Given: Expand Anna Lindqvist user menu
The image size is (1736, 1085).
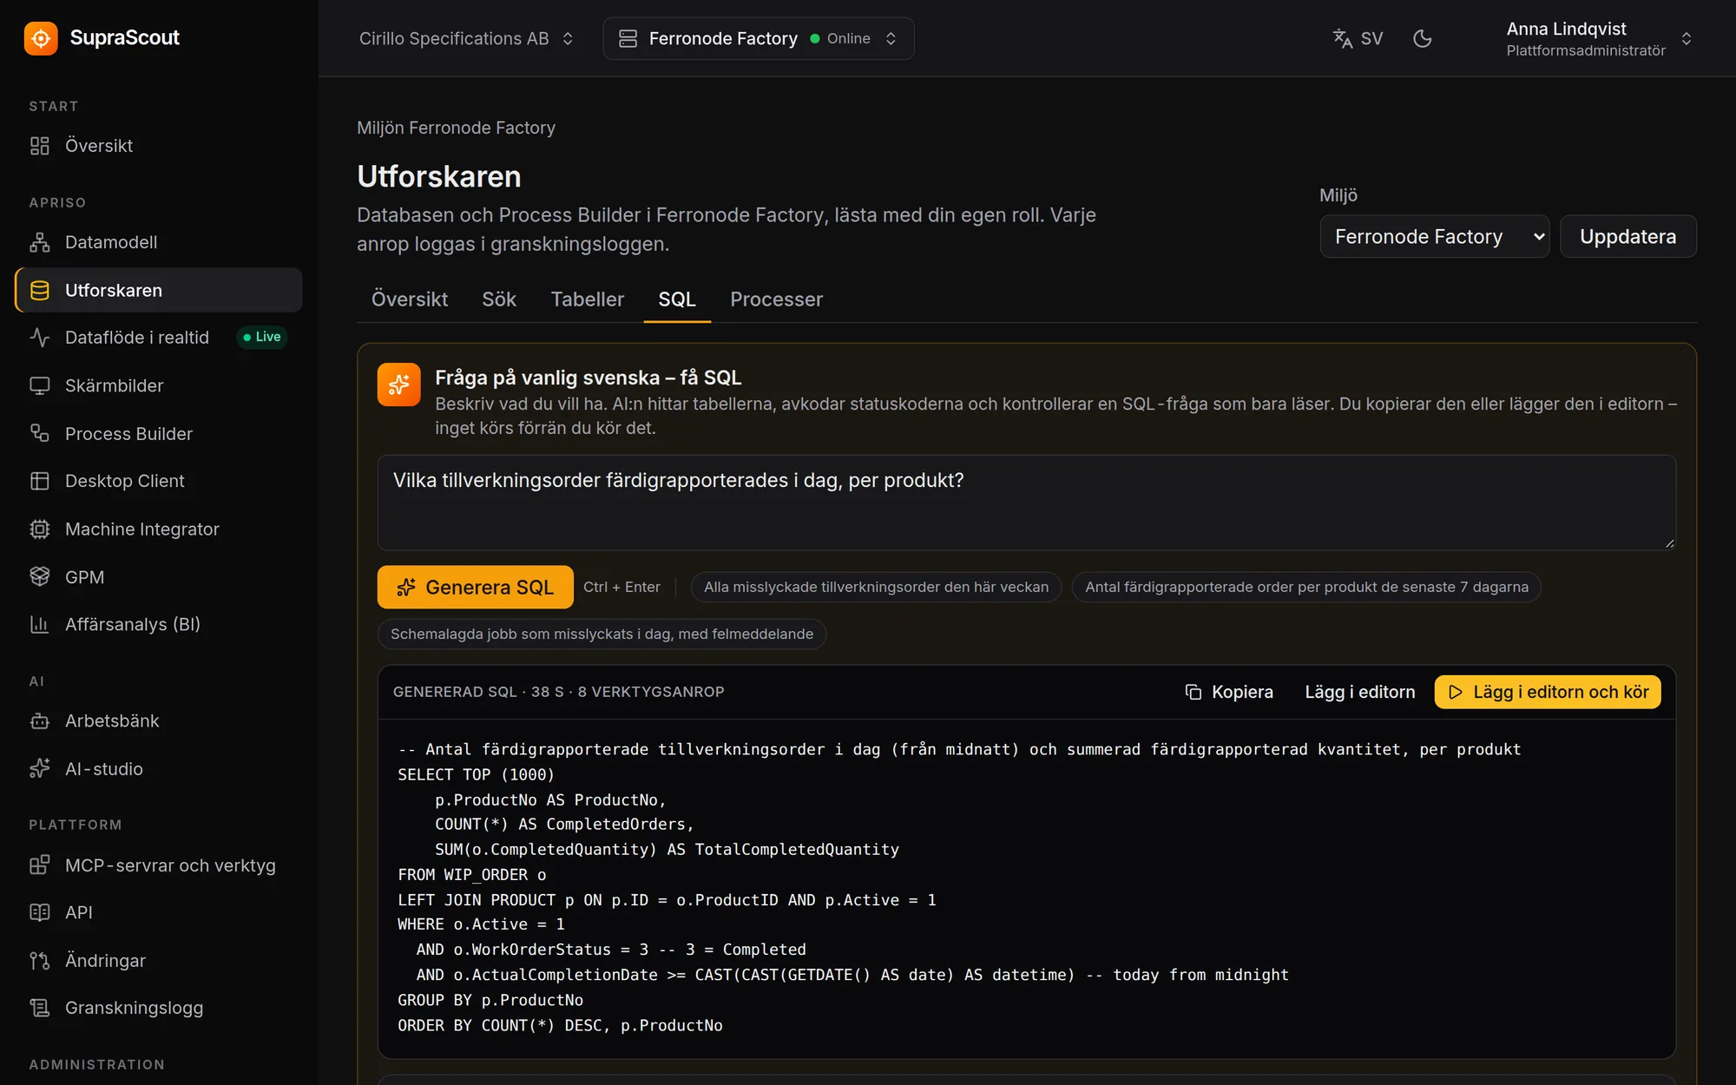Looking at the screenshot, I should [1599, 39].
